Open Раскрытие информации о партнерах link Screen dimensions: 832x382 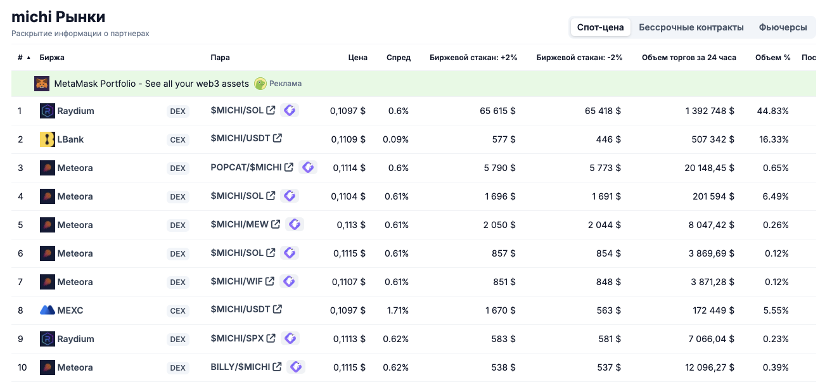(80, 34)
